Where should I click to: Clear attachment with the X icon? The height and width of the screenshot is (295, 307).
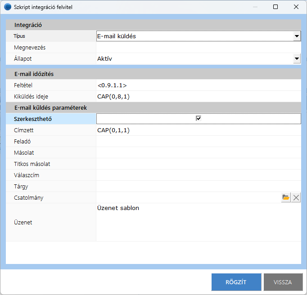pos(296,197)
